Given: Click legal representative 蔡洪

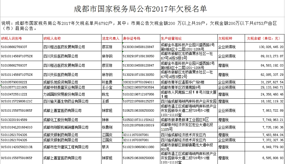Looking at the screenshot, I should pyautogui.click(x=106, y=147).
